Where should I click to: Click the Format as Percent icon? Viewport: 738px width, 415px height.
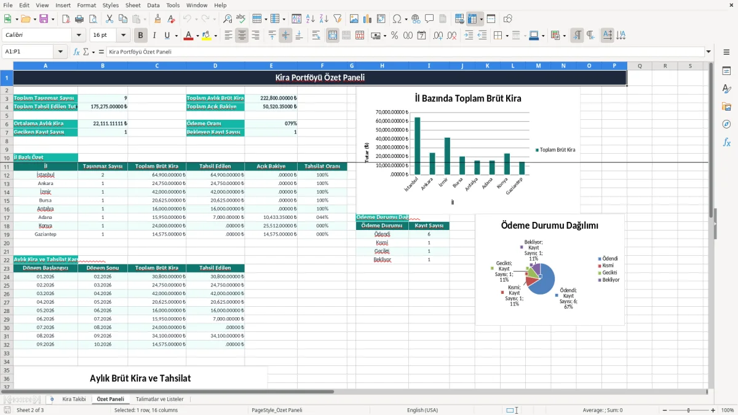coord(394,36)
